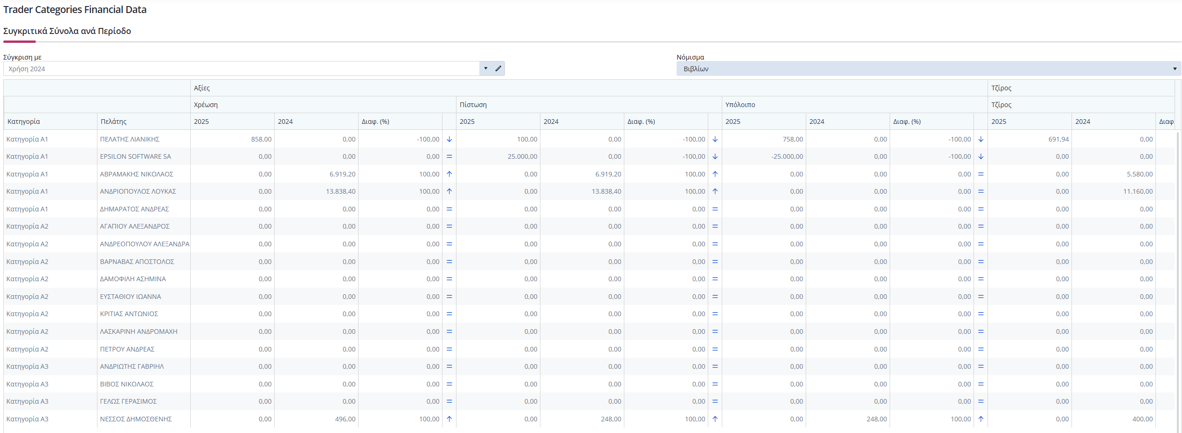Click Υπόλοιπο equals icon for ΚΡΙΤΙΑΣ ΑΝΤΩΝΙΟΣ

click(981, 314)
